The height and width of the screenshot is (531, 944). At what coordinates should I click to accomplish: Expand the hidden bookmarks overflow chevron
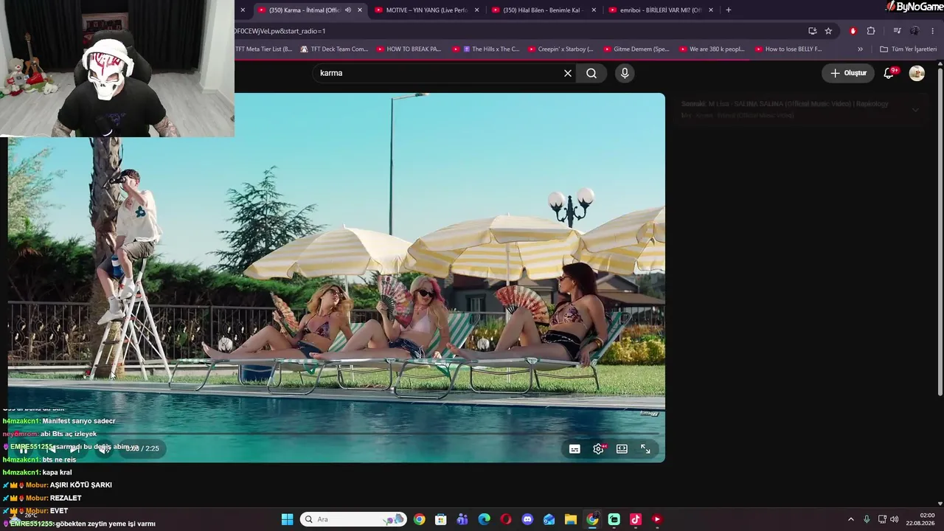point(860,49)
